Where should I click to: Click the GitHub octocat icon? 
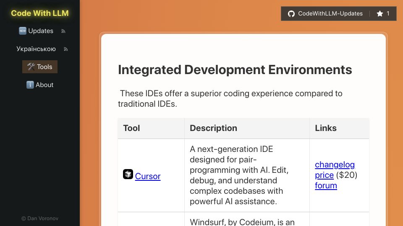(291, 13)
